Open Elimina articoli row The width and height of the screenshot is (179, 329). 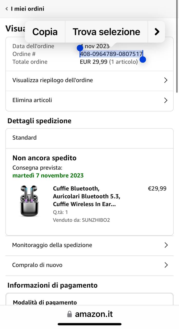(89, 100)
